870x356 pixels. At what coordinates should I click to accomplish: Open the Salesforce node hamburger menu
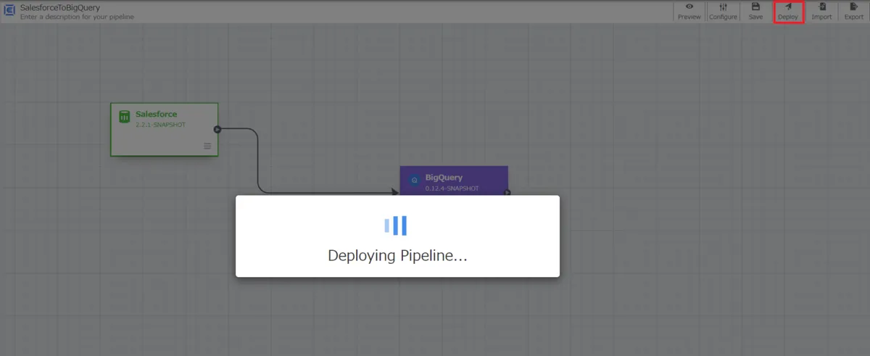[207, 146]
